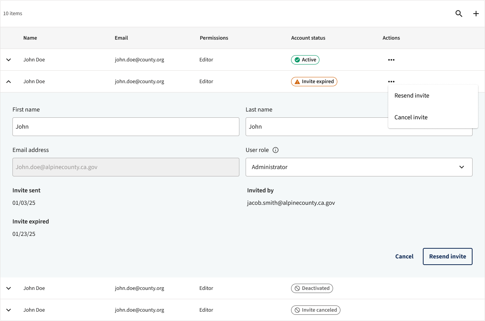Open the search icon above the table
Screen dimensions: 485x321
[x=459, y=14]
